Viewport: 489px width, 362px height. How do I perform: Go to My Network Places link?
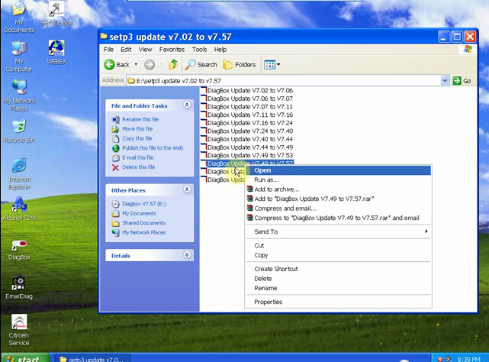[x=143, y=232]
